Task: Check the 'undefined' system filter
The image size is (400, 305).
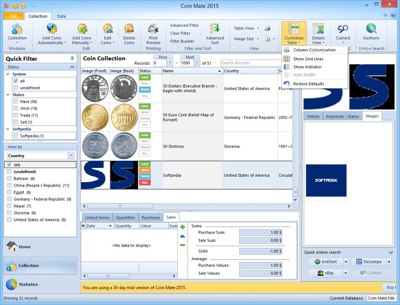Action: (16, 88)
